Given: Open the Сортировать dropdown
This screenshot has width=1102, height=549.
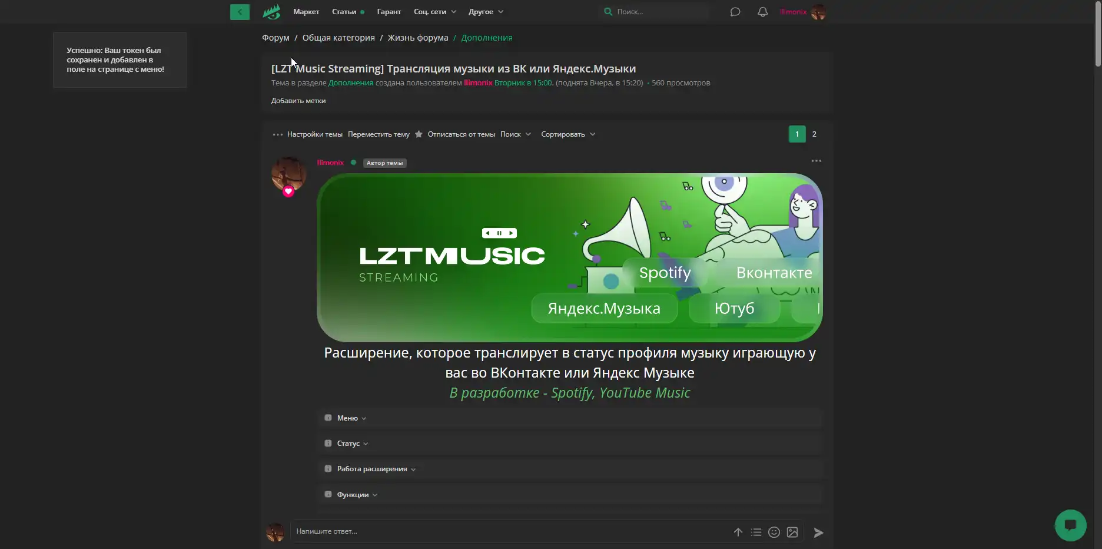Looking at the screenshot, I should tap(567, 134).
